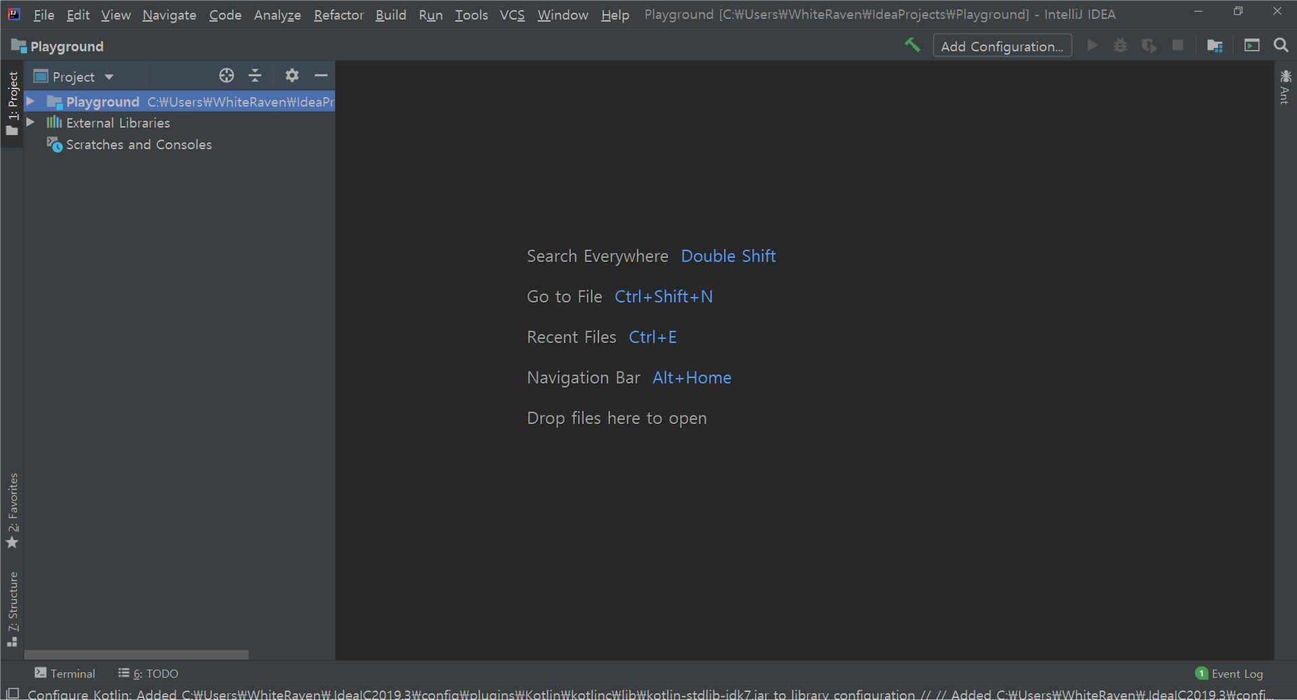Hide the Project panel with minus icon
The image size is (1297, 700).
point(321,76)
